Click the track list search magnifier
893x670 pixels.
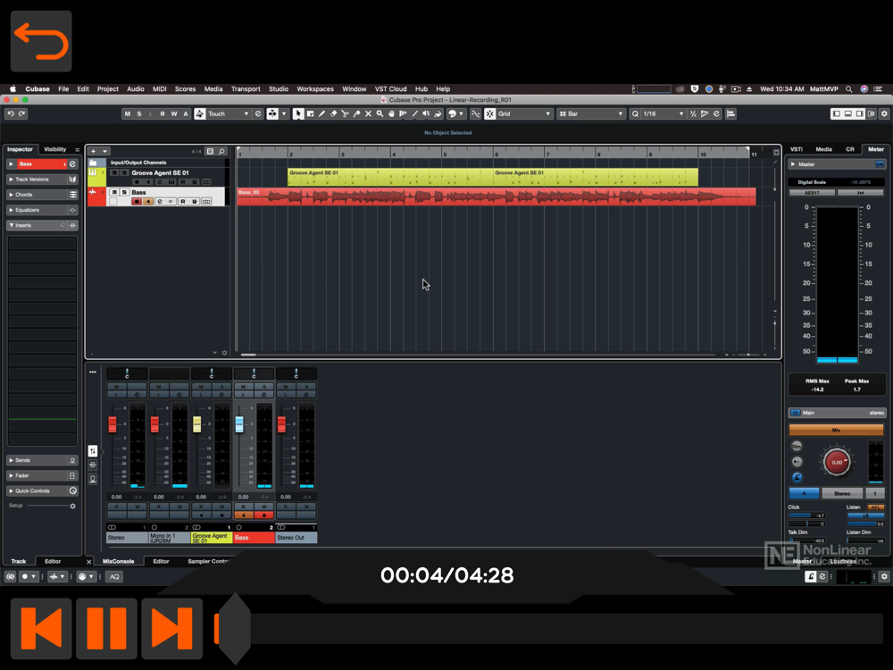click(222, 151)
